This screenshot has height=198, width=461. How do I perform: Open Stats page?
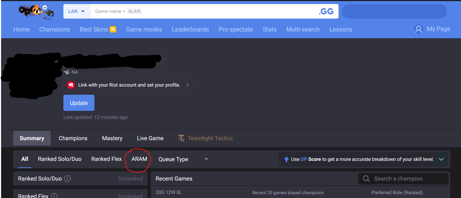pos(270,29)
